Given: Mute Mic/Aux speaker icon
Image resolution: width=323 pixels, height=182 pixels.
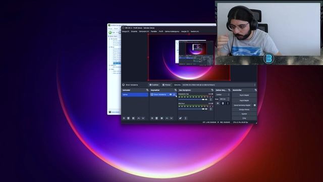Looking at the screenshot, I should coord(206,109).
